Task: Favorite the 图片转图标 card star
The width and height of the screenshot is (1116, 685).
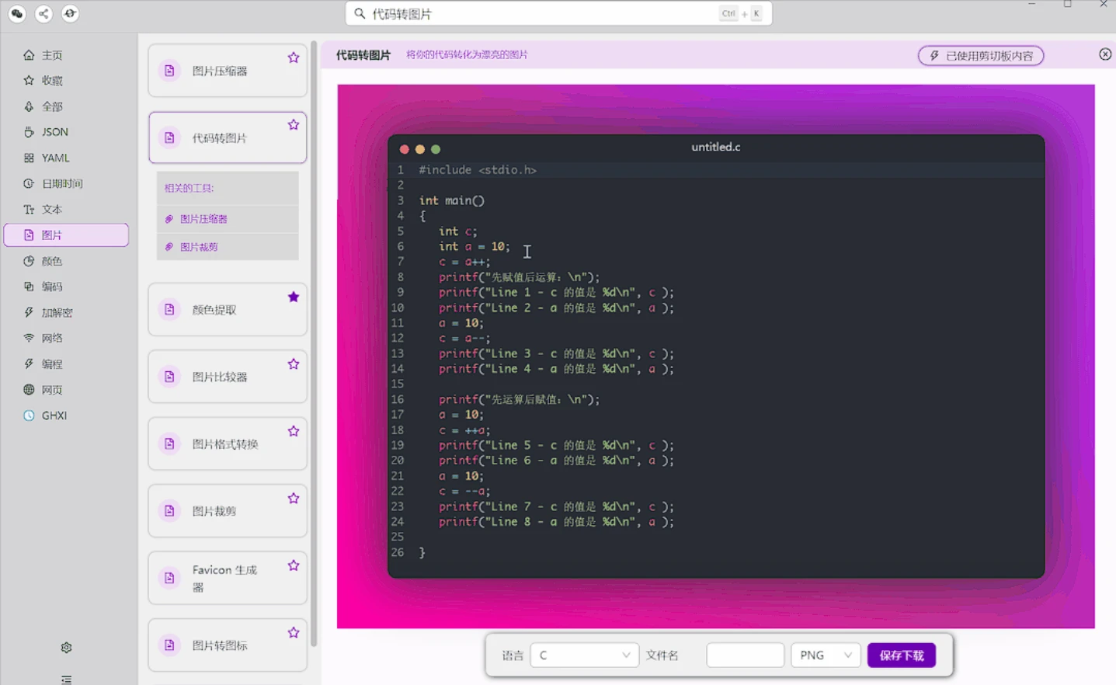Action: point(294,632)
